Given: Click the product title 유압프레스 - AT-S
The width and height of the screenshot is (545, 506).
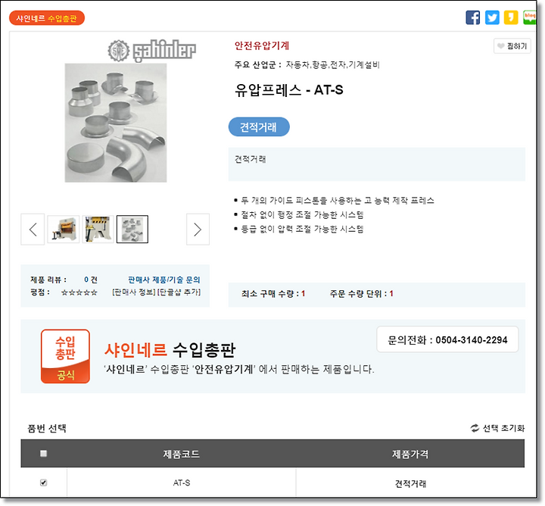Looking at the screenshot, I should pos(289,90).
